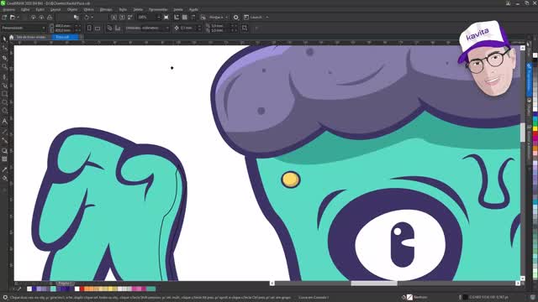Toggle document grid display
This screenshot has height=302, width=538.
point(185,17)
